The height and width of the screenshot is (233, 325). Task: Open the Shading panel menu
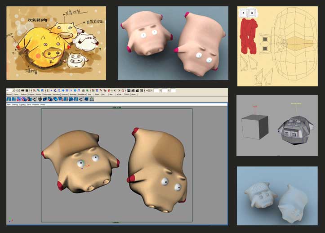click(15, 104)
